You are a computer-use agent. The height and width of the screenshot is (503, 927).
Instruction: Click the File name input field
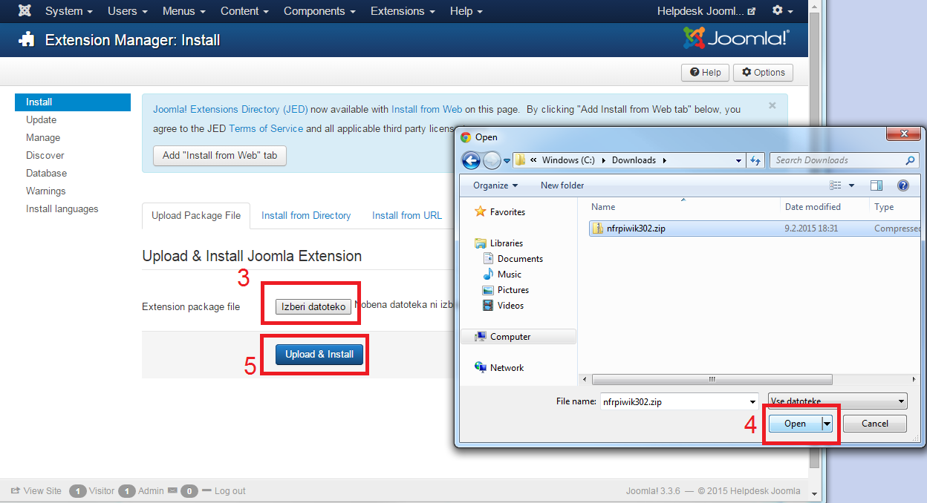tap(672, 401)
